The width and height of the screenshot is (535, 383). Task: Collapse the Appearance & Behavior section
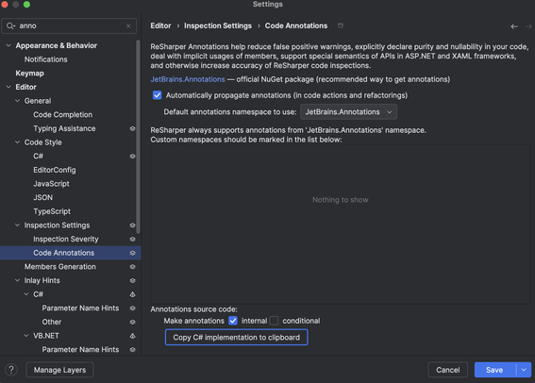click(8, 45)
